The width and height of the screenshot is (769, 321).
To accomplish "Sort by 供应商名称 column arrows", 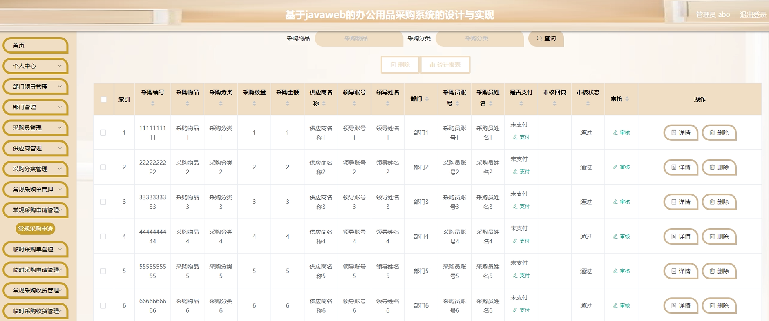I will tap(324, 104).
